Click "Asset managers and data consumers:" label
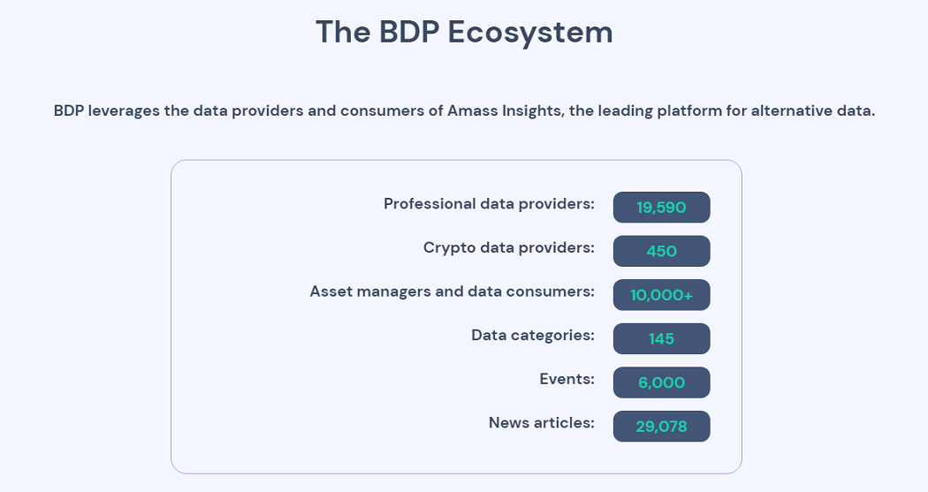This screenshot has height=492, width=928. [x=453, y=291]
